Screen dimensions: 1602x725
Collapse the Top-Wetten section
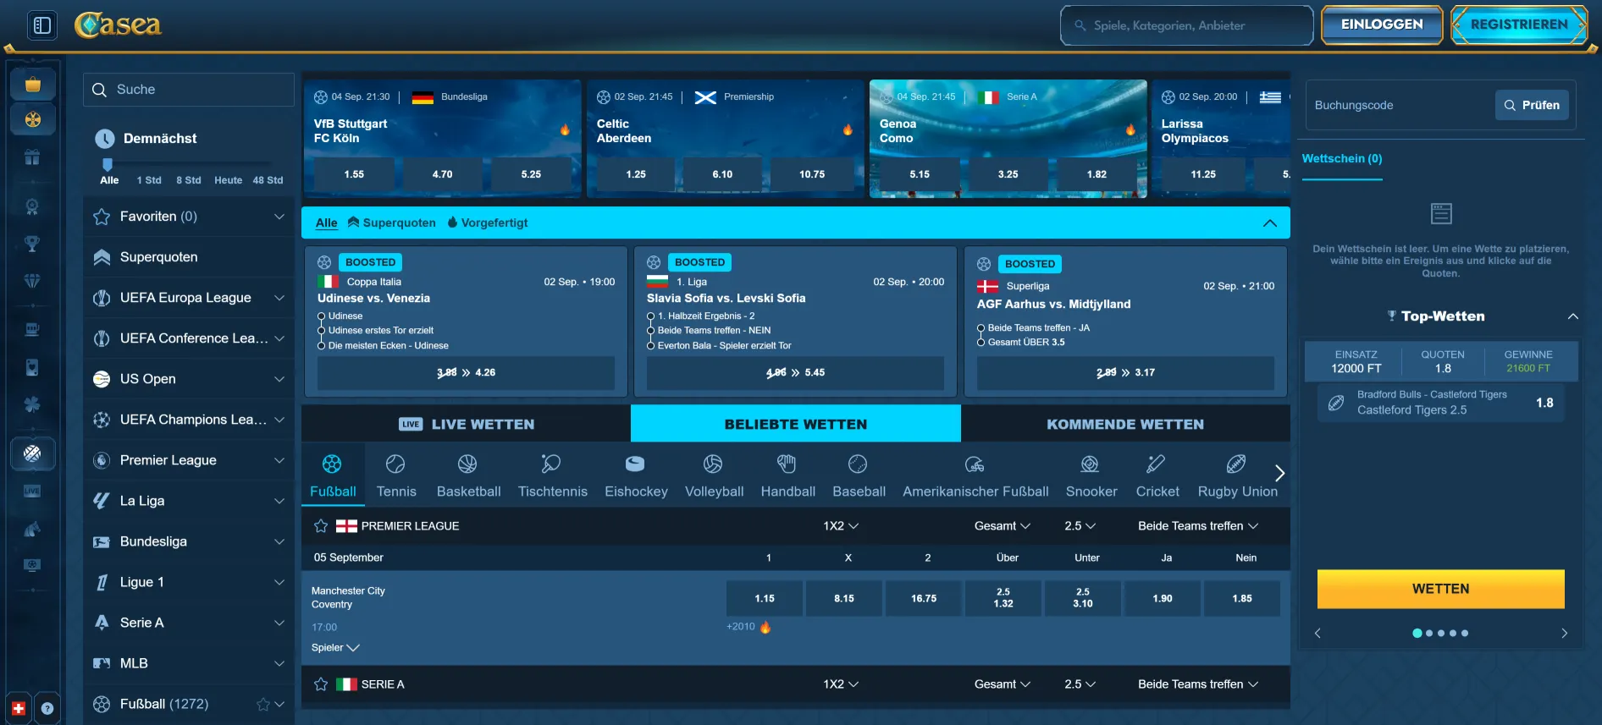coord(1572,316)
